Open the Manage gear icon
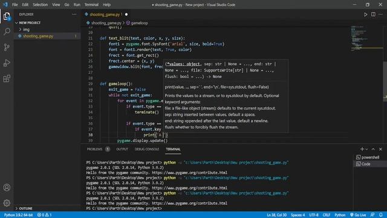This screenshot has width=387, height=218. (x=7, y=203)
